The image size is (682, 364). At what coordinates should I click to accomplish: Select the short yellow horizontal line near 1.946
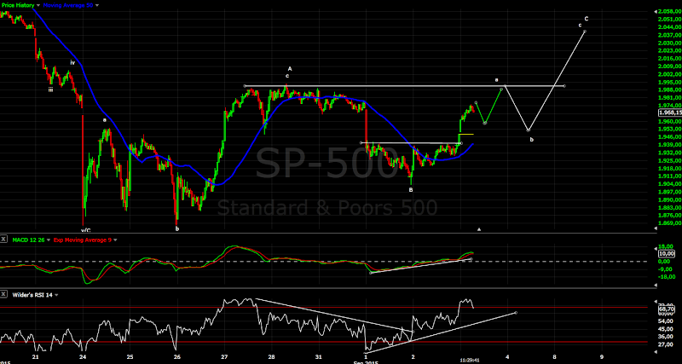(466, 135)
